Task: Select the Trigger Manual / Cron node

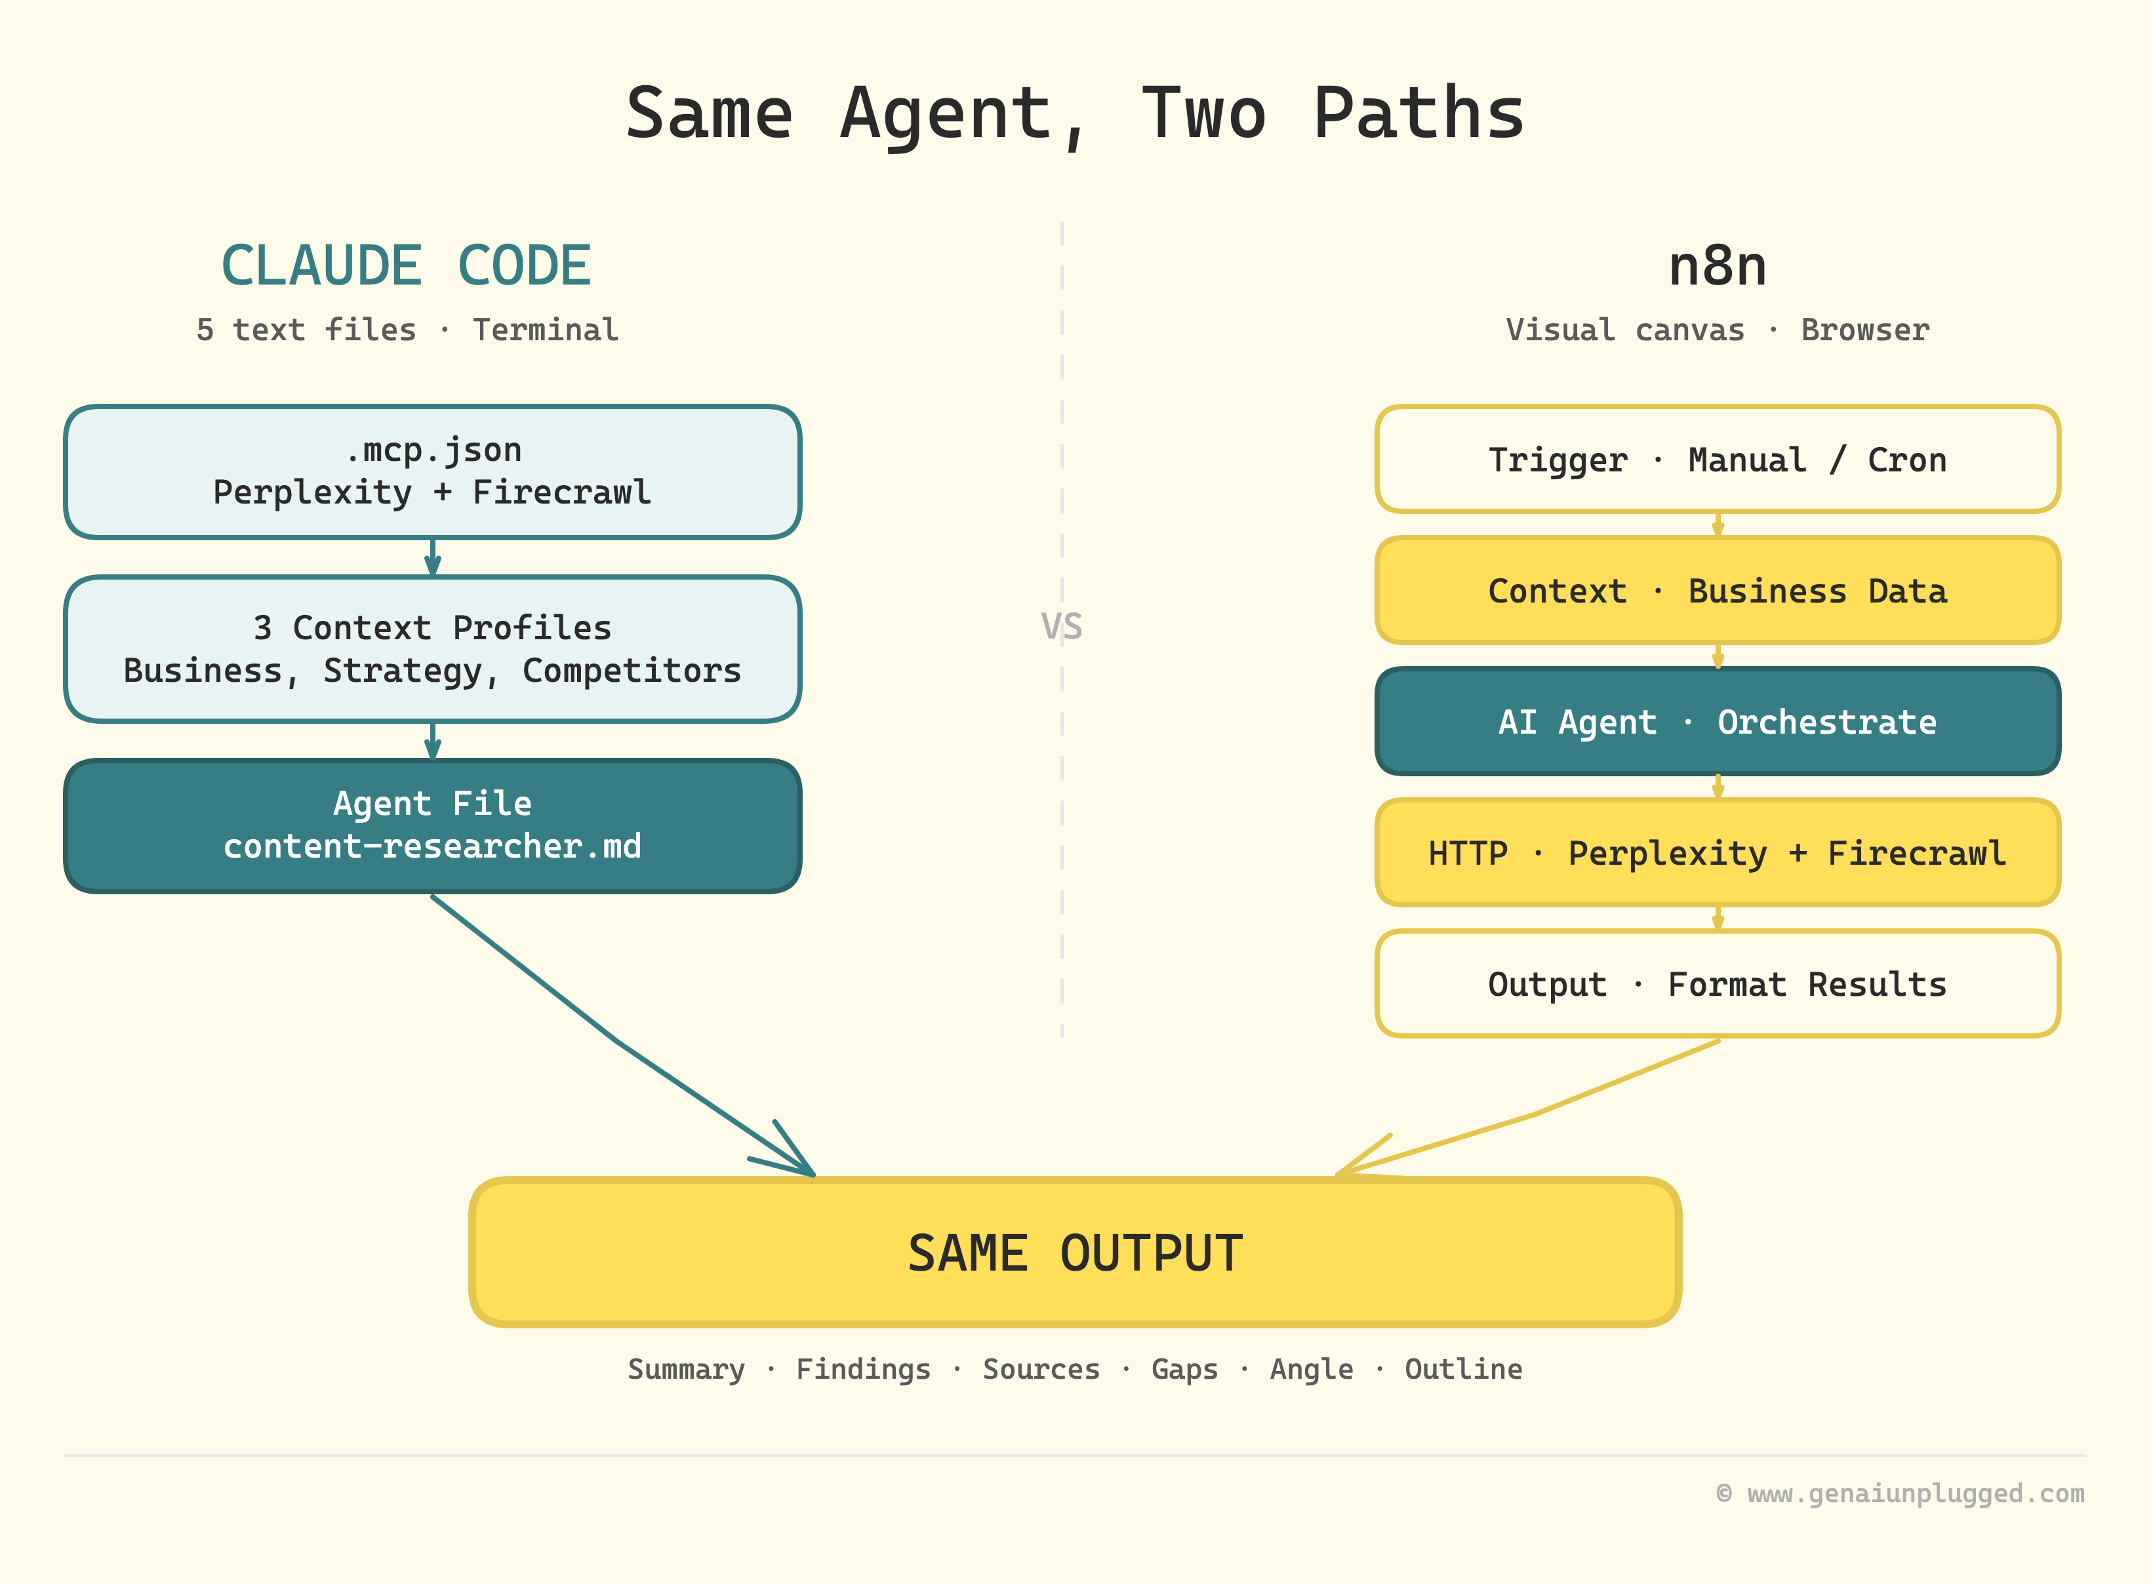Action: coord(1717,460)
